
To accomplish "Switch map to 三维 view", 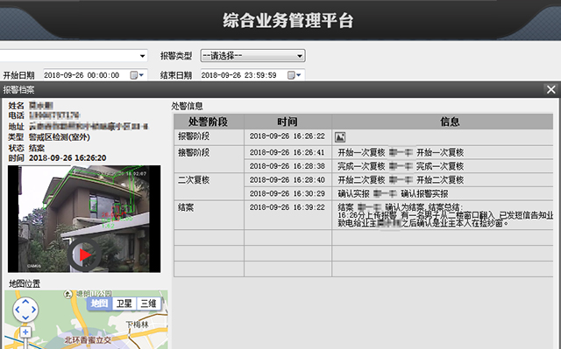I will (148, 304).
